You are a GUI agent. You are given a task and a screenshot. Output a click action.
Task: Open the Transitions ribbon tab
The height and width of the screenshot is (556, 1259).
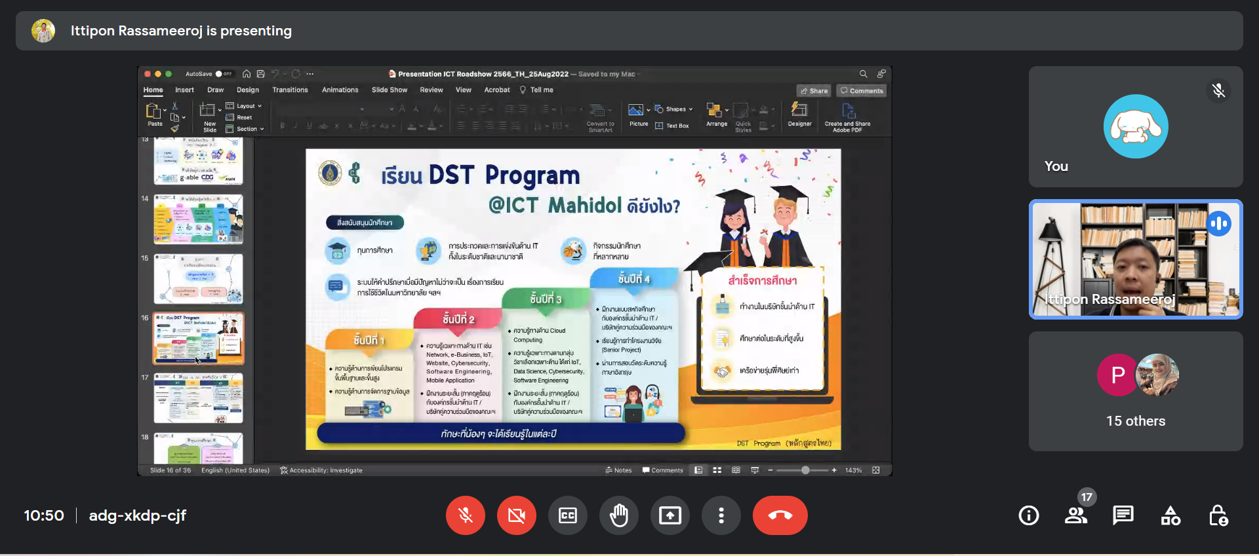[290, 90]
